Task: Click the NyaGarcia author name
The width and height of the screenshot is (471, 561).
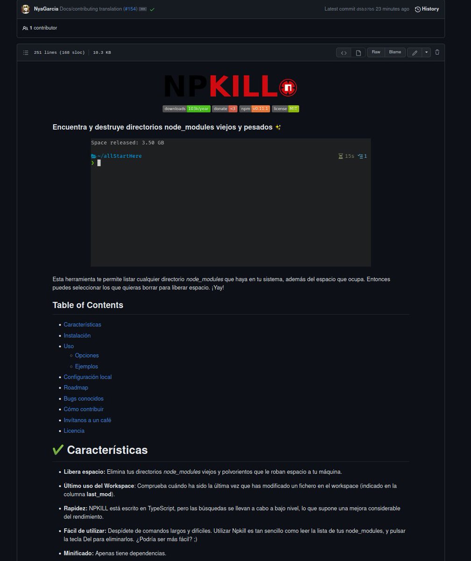Action: [46, 9]
